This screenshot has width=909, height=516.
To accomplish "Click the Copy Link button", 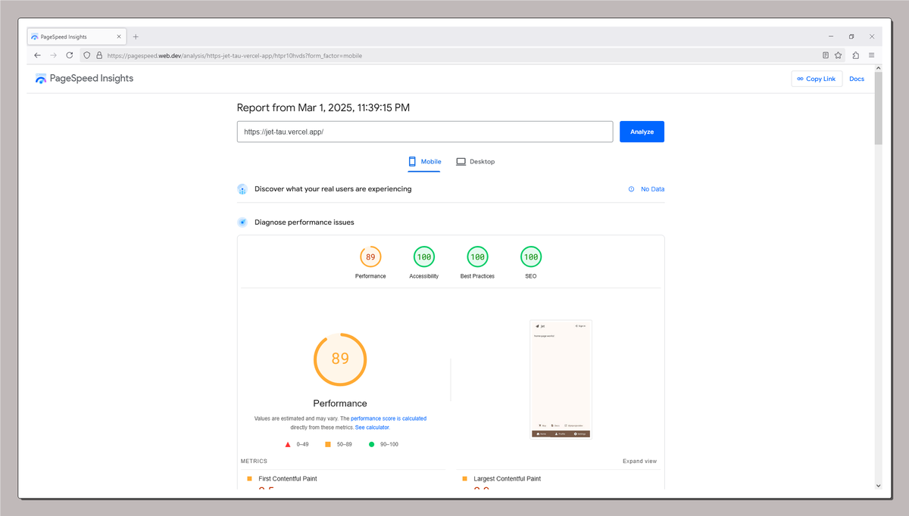I will tap(817, 79).
